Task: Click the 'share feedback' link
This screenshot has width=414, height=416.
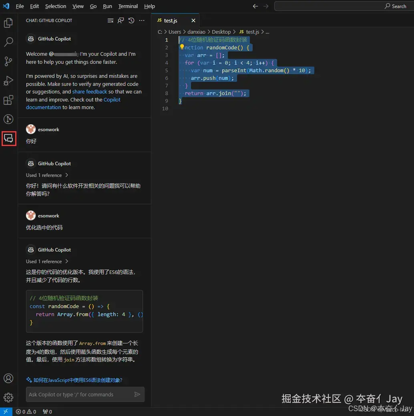Action: coord(89,91)
